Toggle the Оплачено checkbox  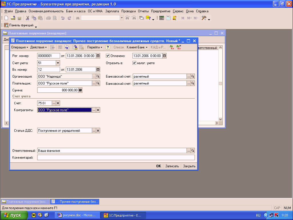point(108,56)
